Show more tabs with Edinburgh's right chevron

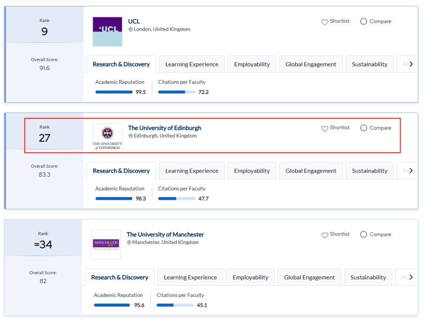[411, 171]
